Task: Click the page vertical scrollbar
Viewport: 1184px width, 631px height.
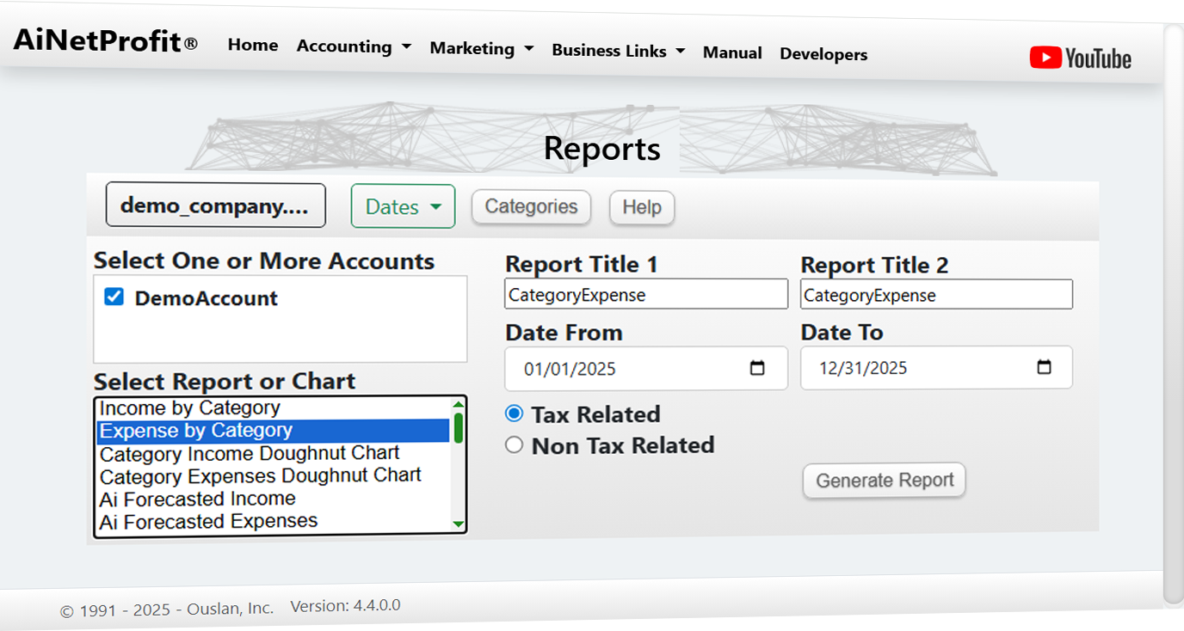Action: (x=1173, y=314)
